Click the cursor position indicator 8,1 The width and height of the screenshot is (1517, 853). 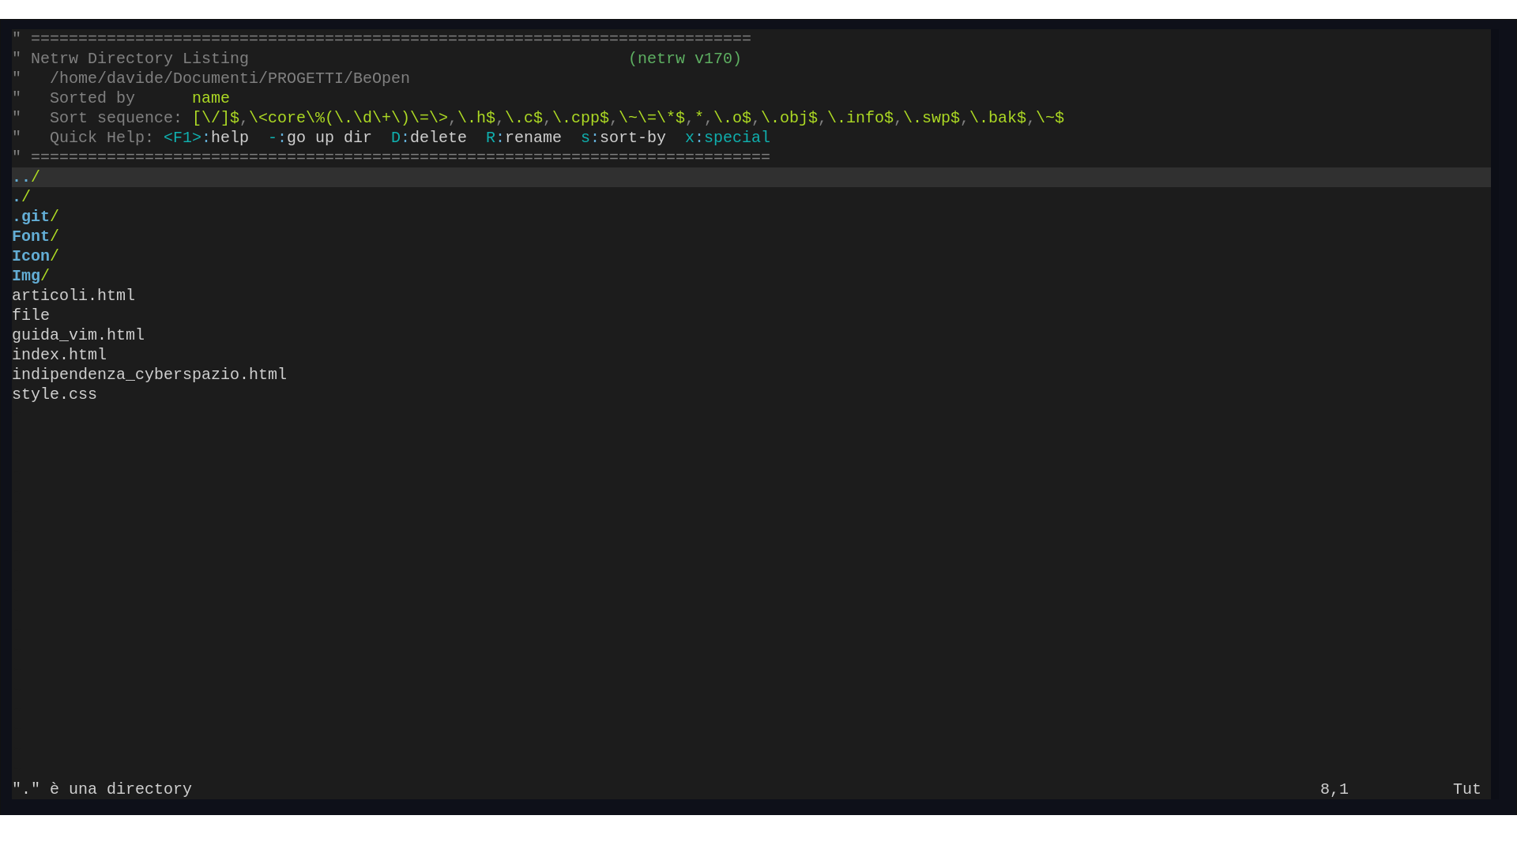pos(1334,789)
